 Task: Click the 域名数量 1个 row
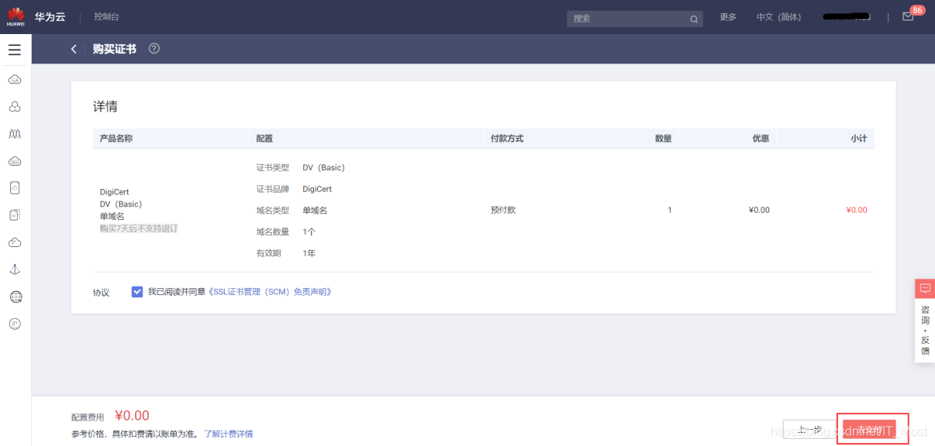pyautogui.click(x=286, y=232)
